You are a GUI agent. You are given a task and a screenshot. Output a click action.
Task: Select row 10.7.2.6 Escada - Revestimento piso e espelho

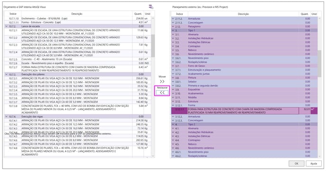[x=78, y=63]
